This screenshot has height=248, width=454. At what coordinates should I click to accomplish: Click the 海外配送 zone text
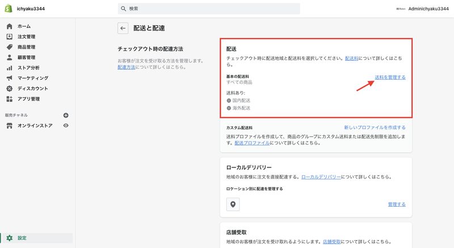coord(241,108)
